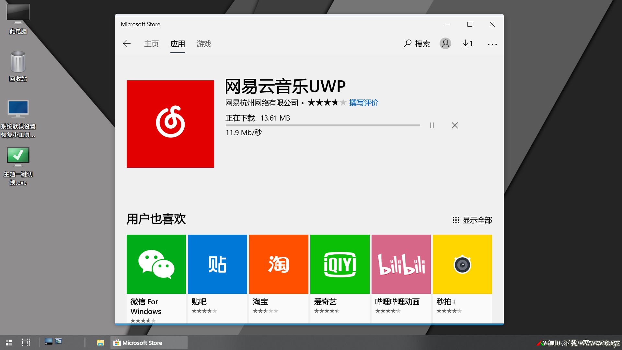Select the 系统默认设置恢复小工具 desktop icon
Image resolution: width=622 pixels, height=350 pixels.
(18, 119)
